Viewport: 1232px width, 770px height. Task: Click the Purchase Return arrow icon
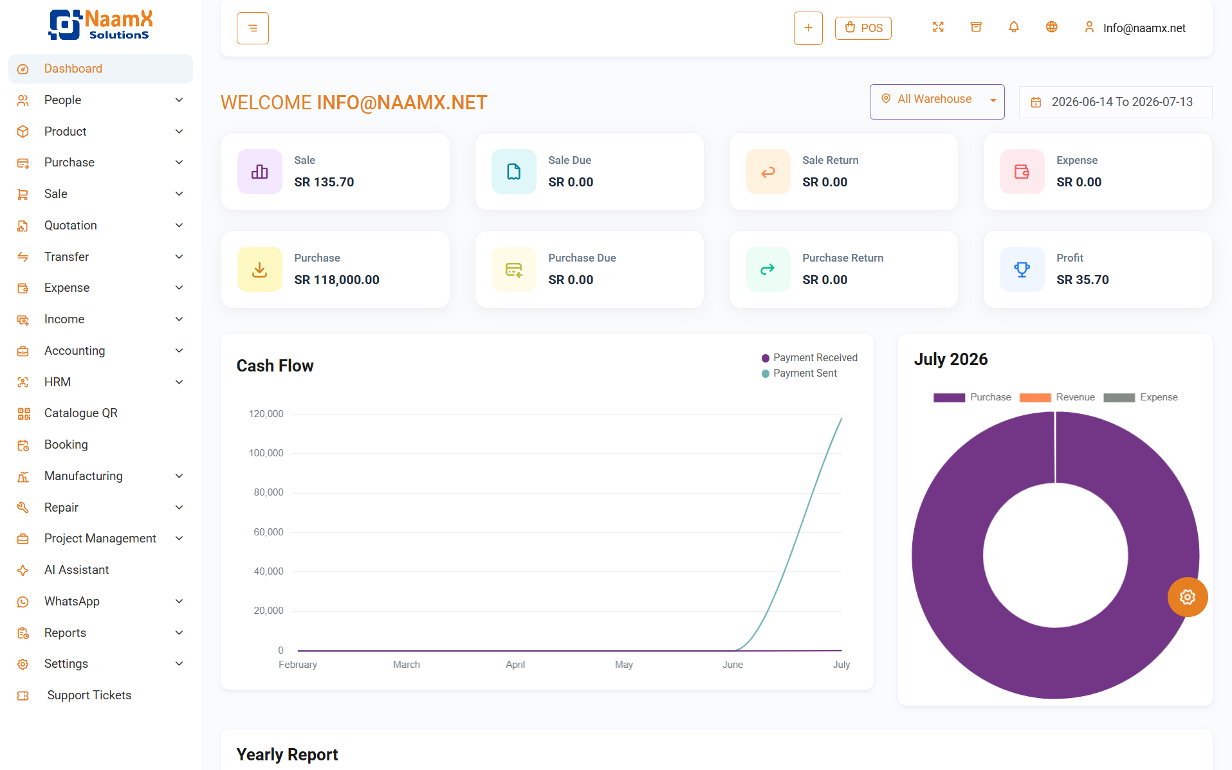[768, 269]
